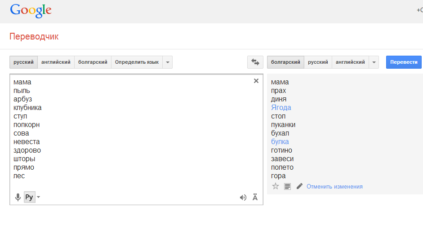Click the translated word завеси

point(282,159)
